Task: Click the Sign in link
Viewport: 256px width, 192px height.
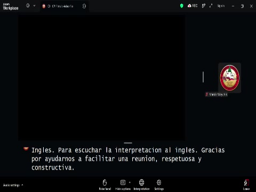Action: (x=221, y=6)
